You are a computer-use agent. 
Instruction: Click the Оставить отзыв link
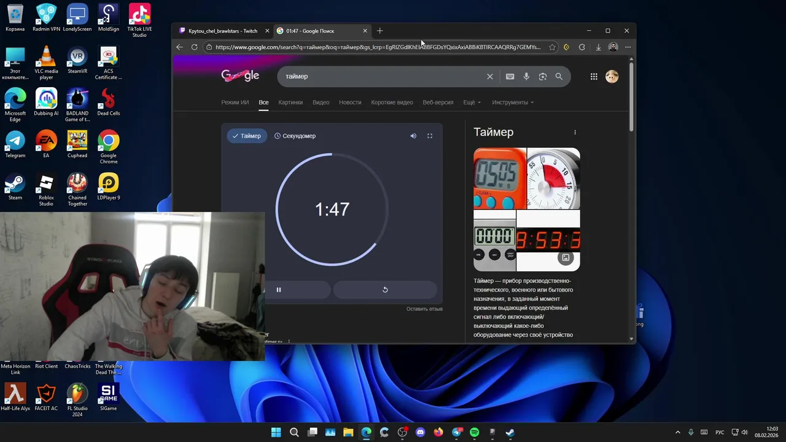click(424, 309)
